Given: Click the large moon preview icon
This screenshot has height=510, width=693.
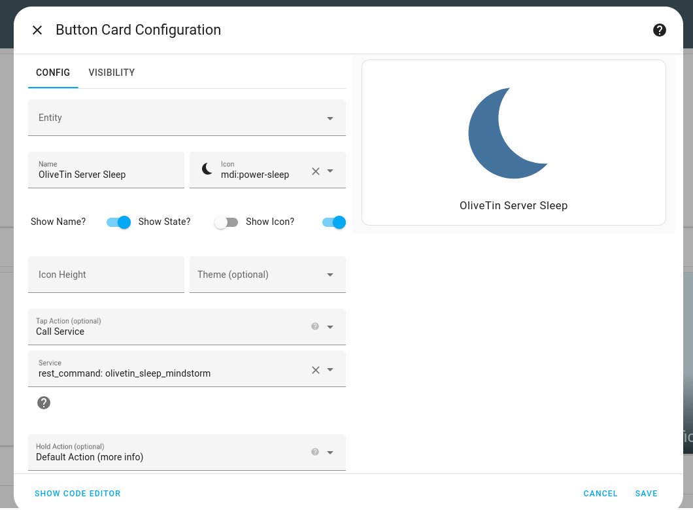Looking at the screenshot, I should click(x=508, y=133).
